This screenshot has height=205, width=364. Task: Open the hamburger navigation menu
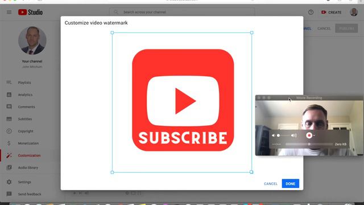(9, 12)
